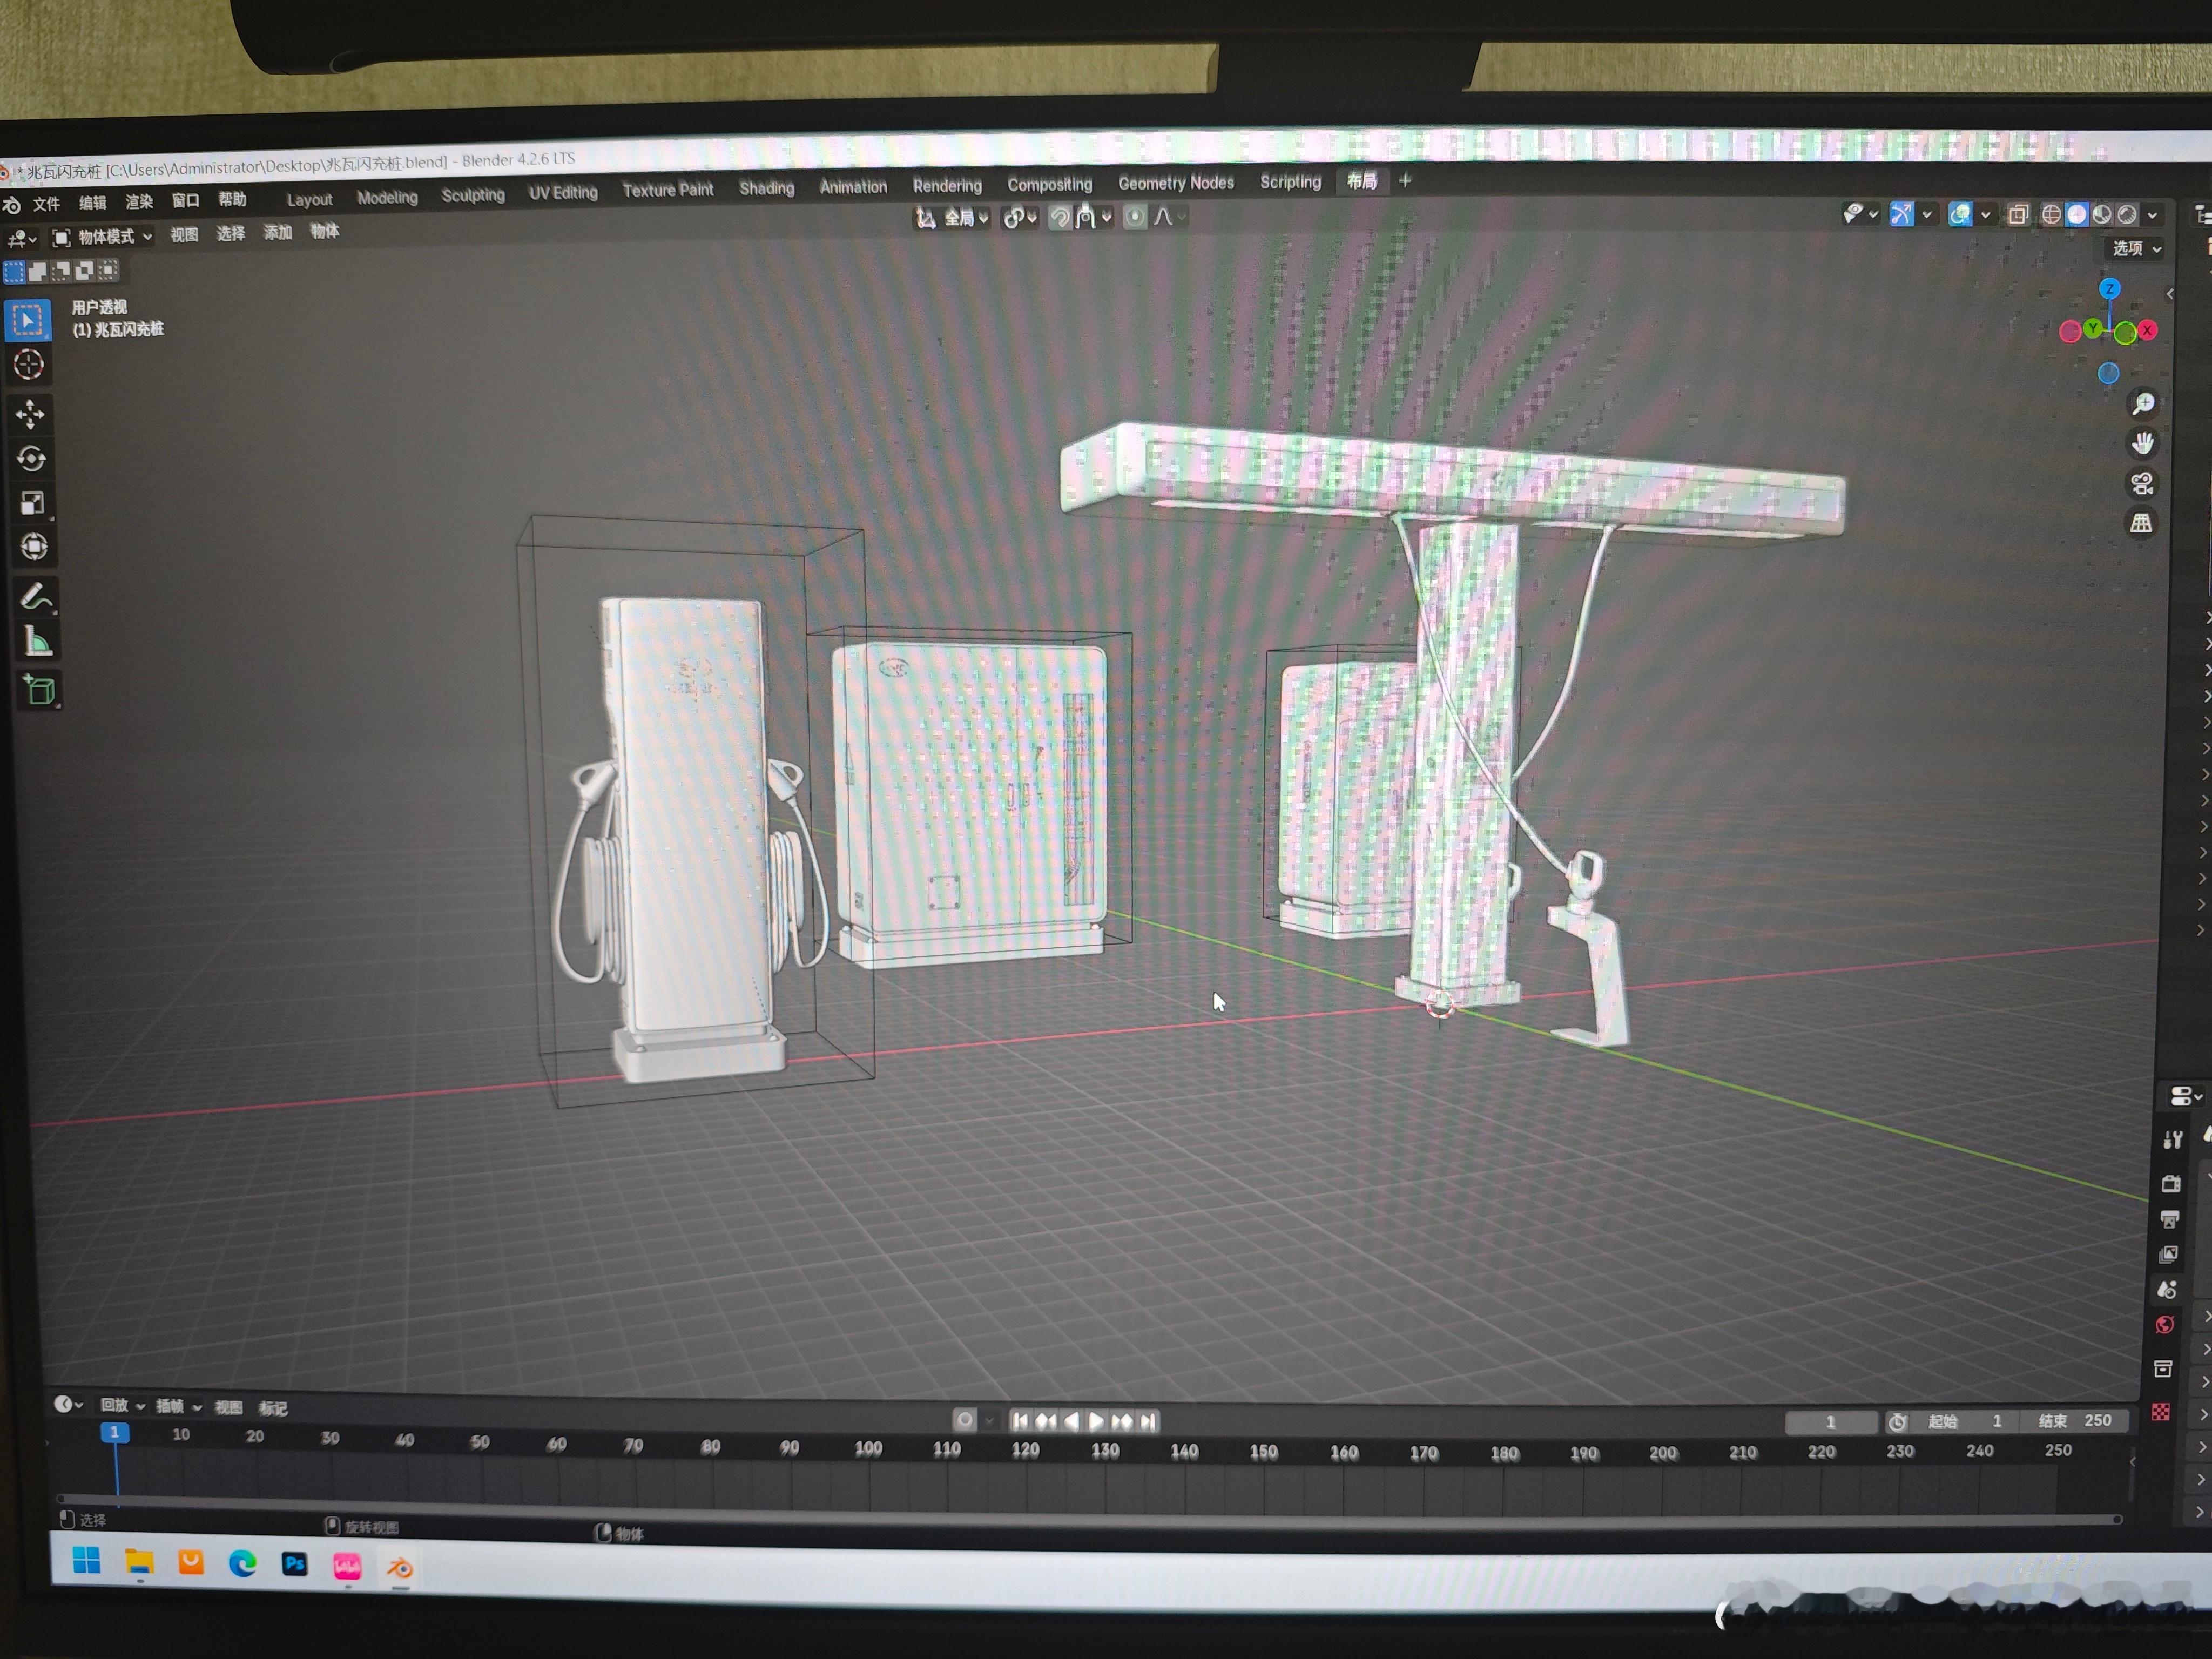Select the Scale tool
This screenshot has width=2212, height=1659.
pyautogui.click(x=32, y=503)
